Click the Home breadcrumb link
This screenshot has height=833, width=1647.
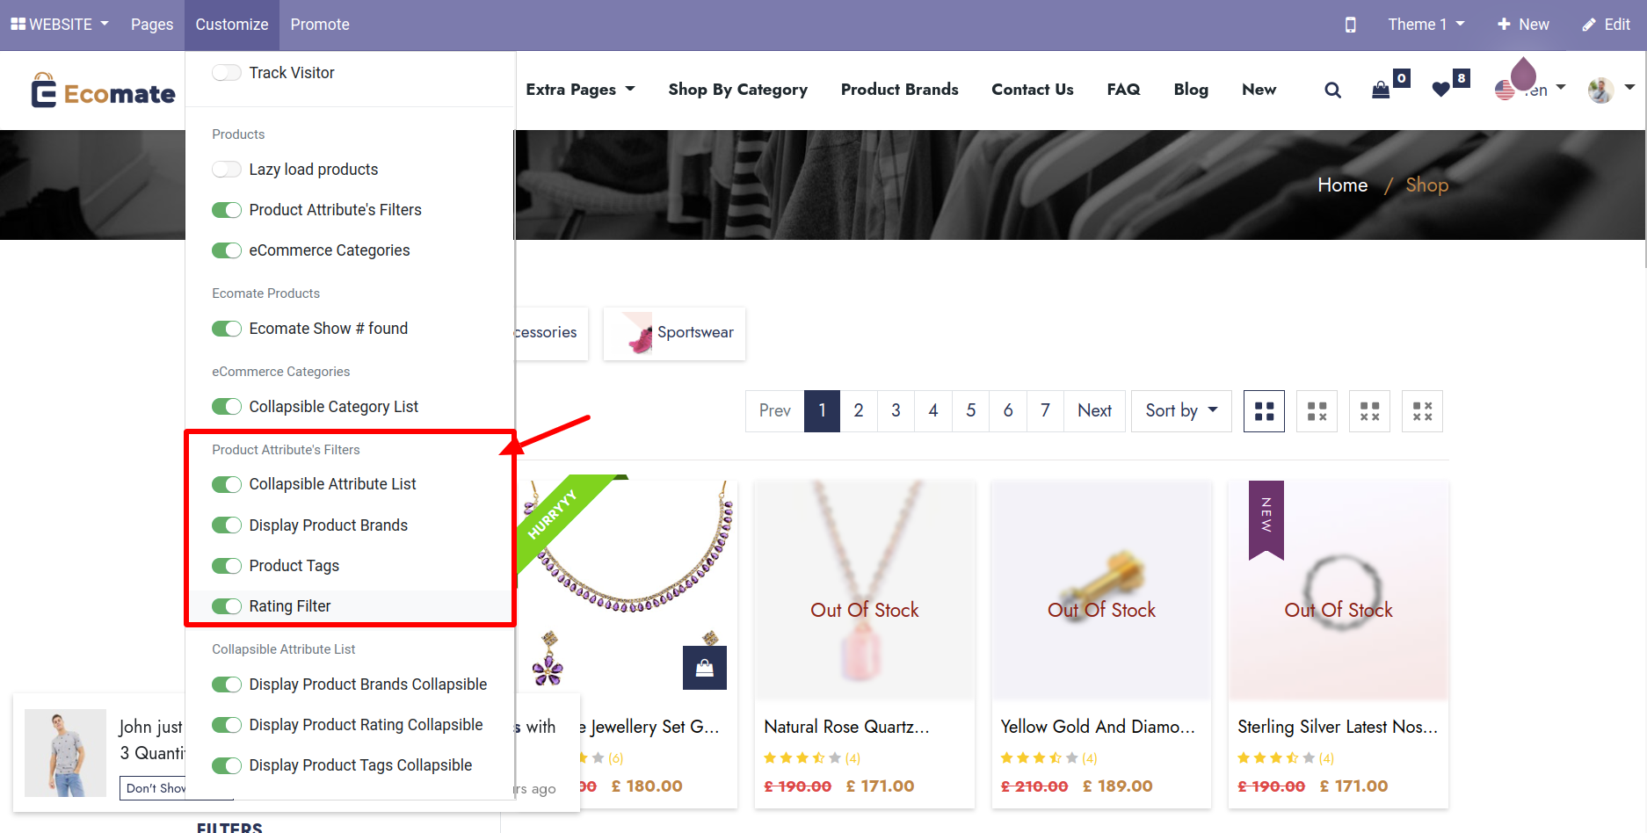(1342, 185)
